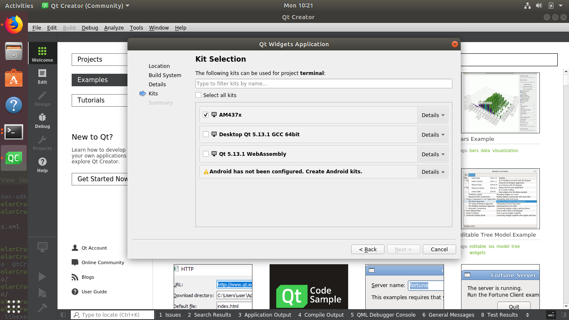
Task: Open the Tutorials page on Welcome screen
Action: tap(100, 100)
